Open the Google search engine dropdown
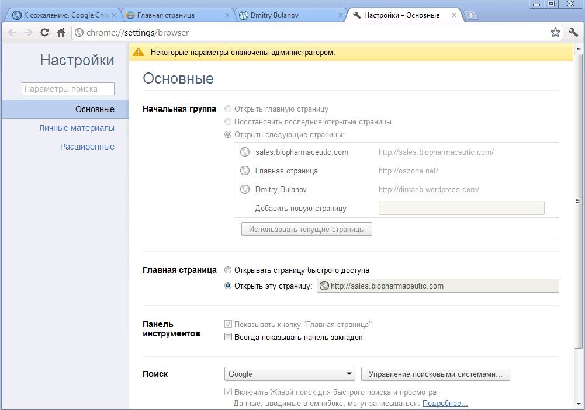 (289, 374)
